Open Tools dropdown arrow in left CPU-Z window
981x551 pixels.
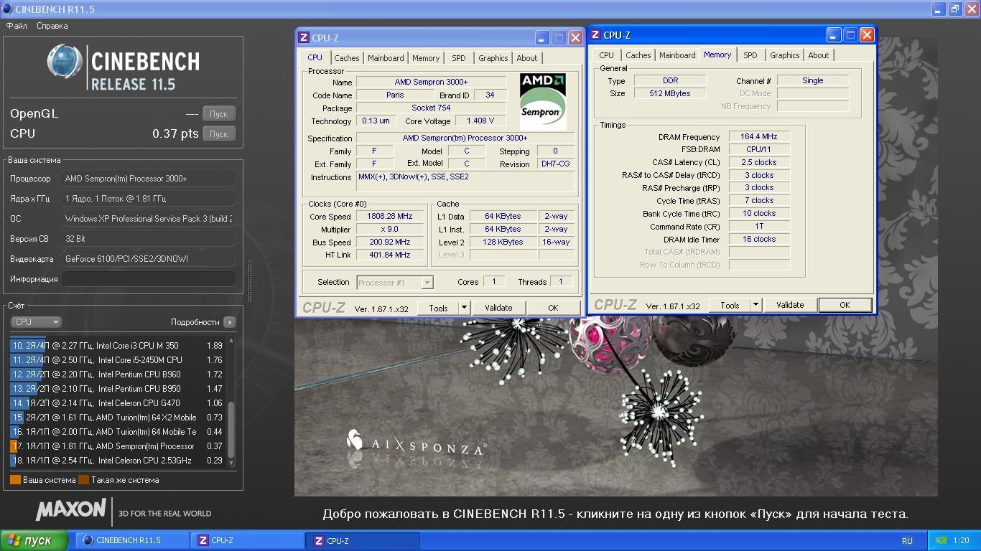click(x=464, y=308)
